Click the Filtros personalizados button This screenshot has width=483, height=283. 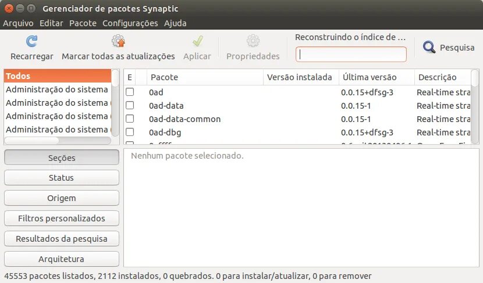click(62, 218)
